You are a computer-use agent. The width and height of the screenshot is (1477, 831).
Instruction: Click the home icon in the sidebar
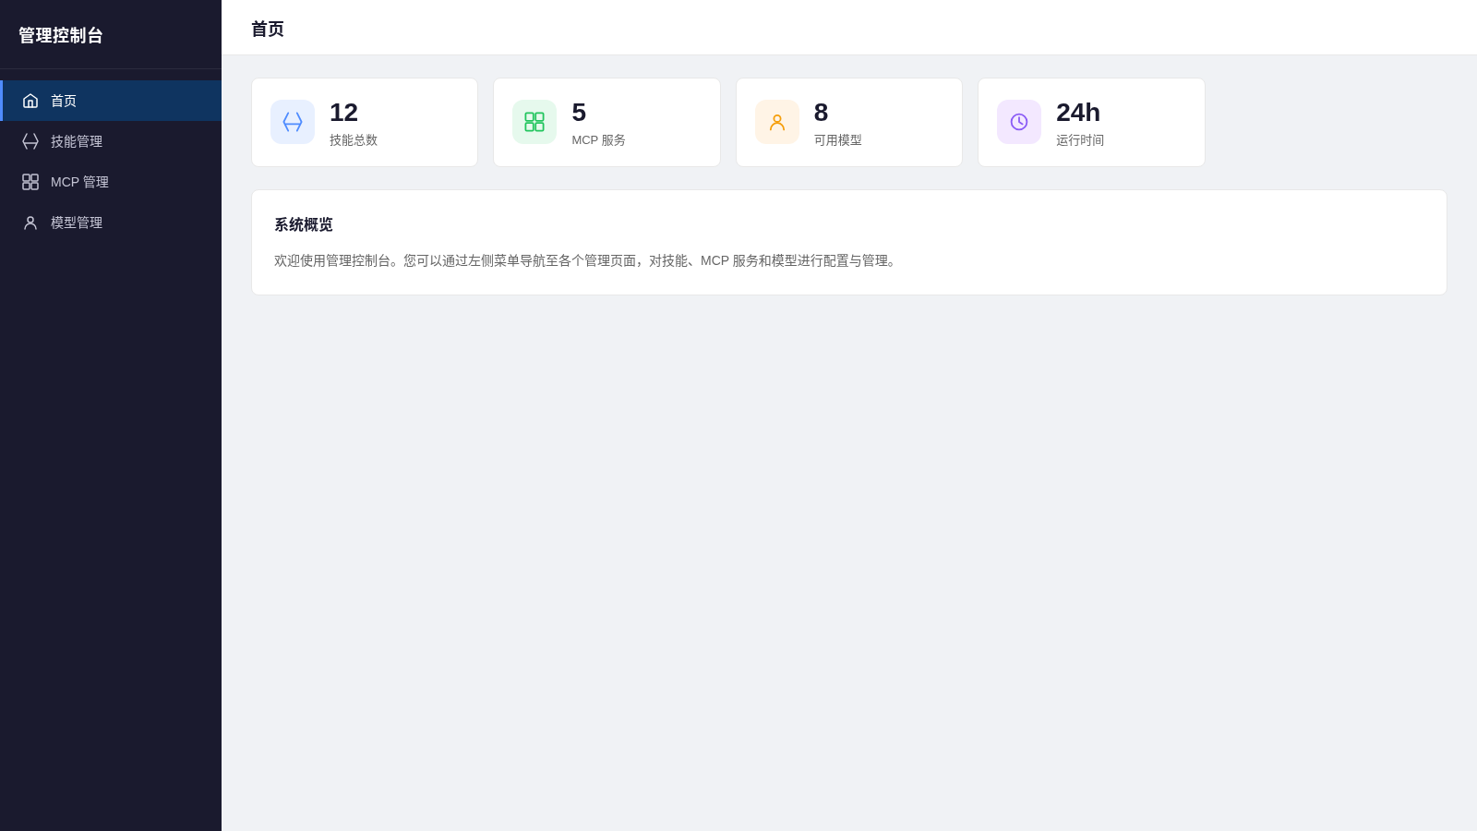click(30, 101)
